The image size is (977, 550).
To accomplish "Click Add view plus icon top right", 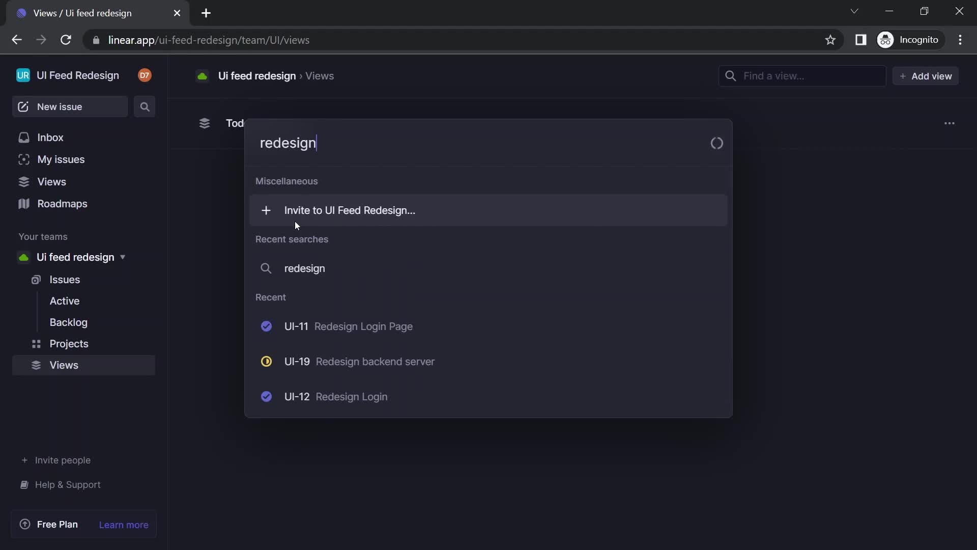I will 903,76.
